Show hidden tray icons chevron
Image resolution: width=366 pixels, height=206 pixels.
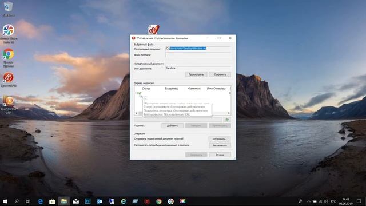pyautogui.click(x=309, y=201)
